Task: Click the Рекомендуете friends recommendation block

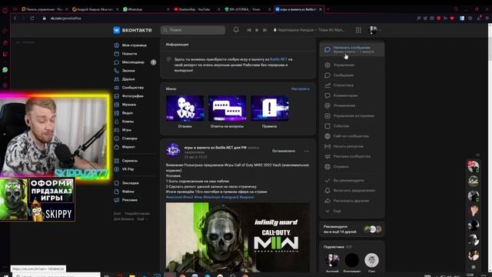Action: click(352, 229)
